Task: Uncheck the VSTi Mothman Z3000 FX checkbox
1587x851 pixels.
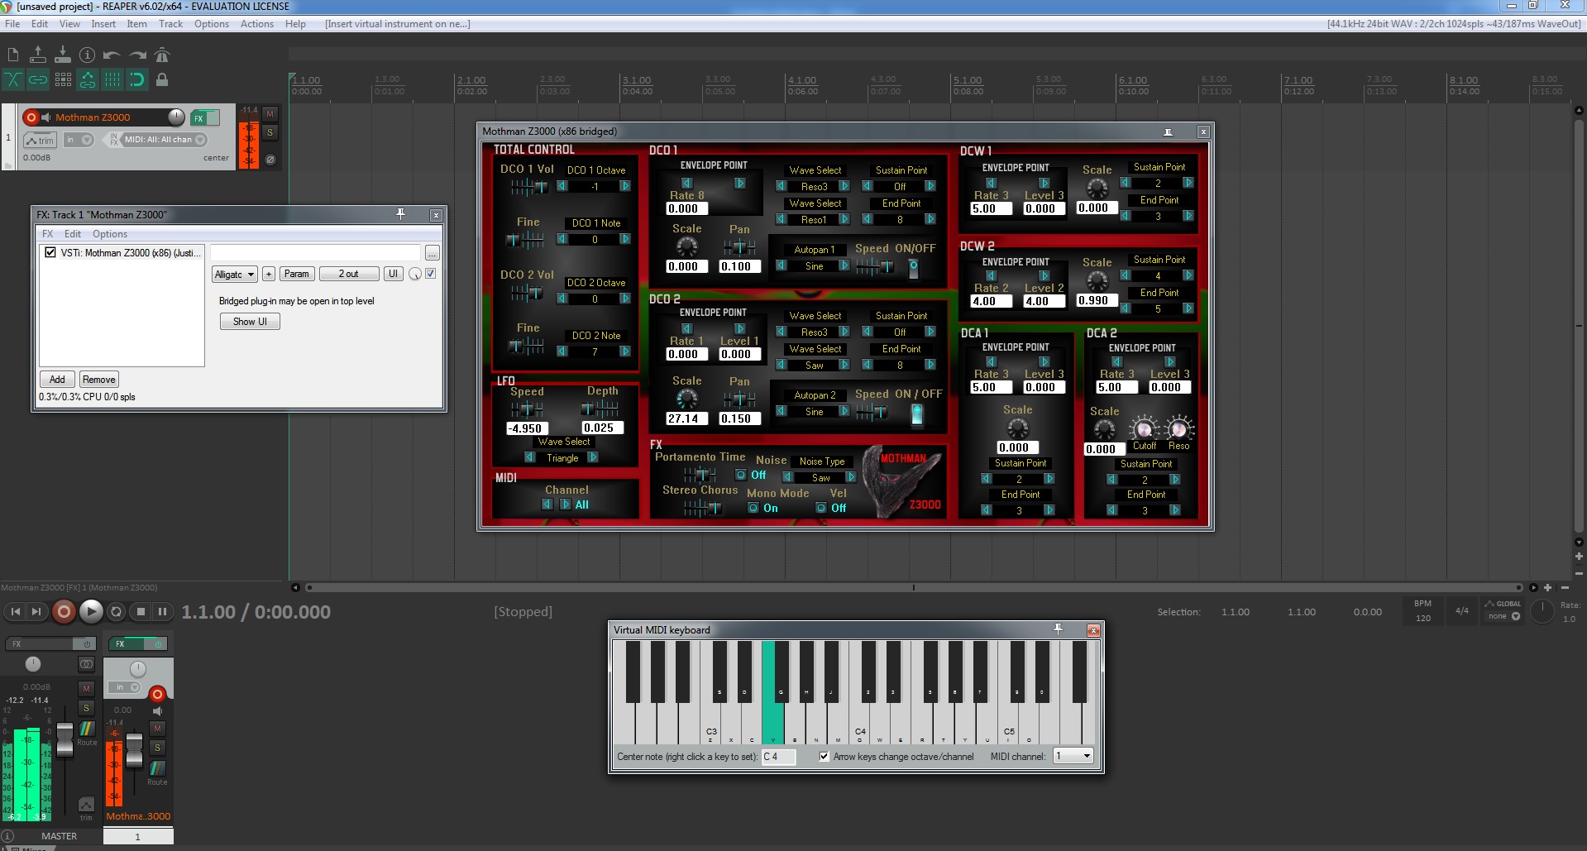Action: 50,252
